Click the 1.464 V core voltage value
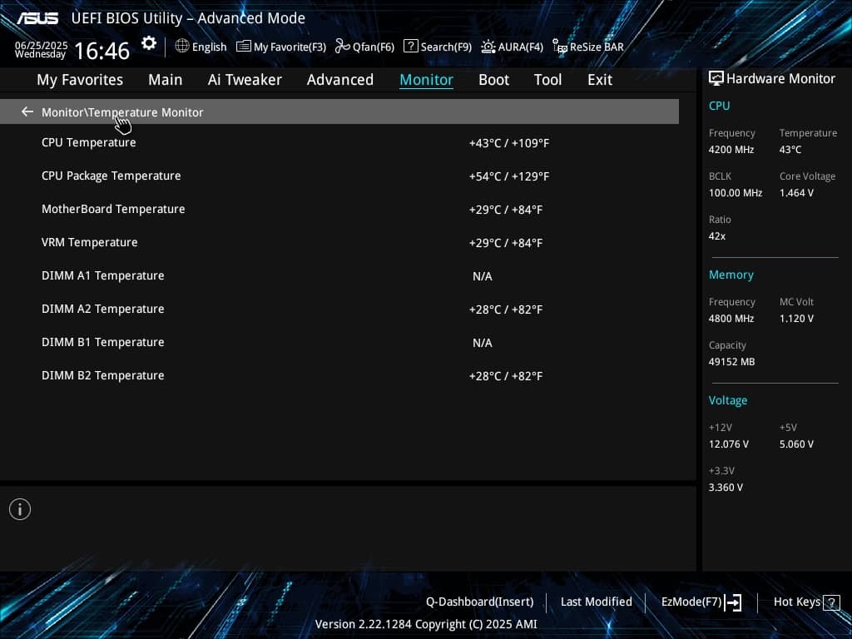Screen dimensions: 852x639 [x=796, y=193]
